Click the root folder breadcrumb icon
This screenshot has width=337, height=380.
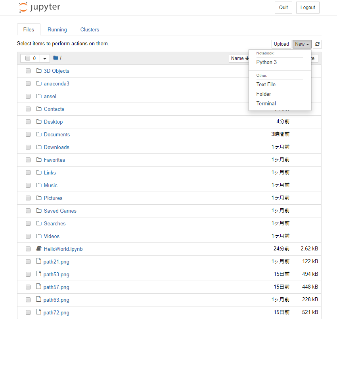(x=56, y=58)
